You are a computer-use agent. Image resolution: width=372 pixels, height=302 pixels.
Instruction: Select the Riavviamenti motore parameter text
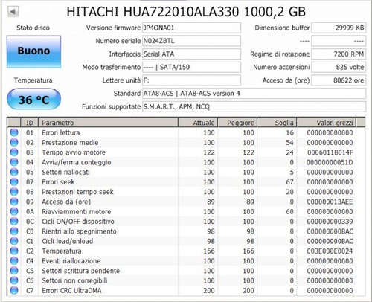77,211
